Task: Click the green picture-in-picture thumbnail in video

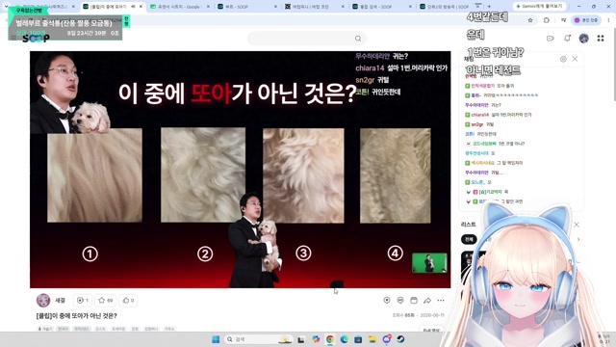Action: pos(429,263)
